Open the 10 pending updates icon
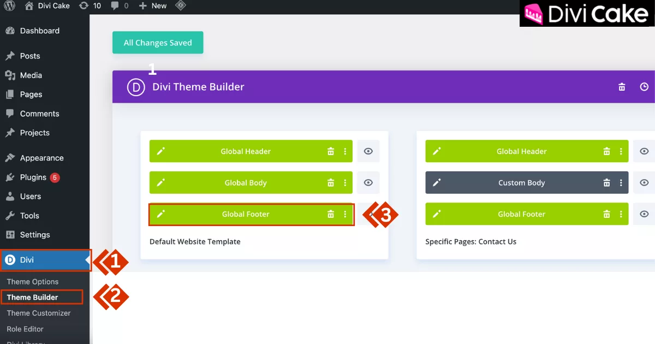The image size is (655, 344). pos(90,6)
